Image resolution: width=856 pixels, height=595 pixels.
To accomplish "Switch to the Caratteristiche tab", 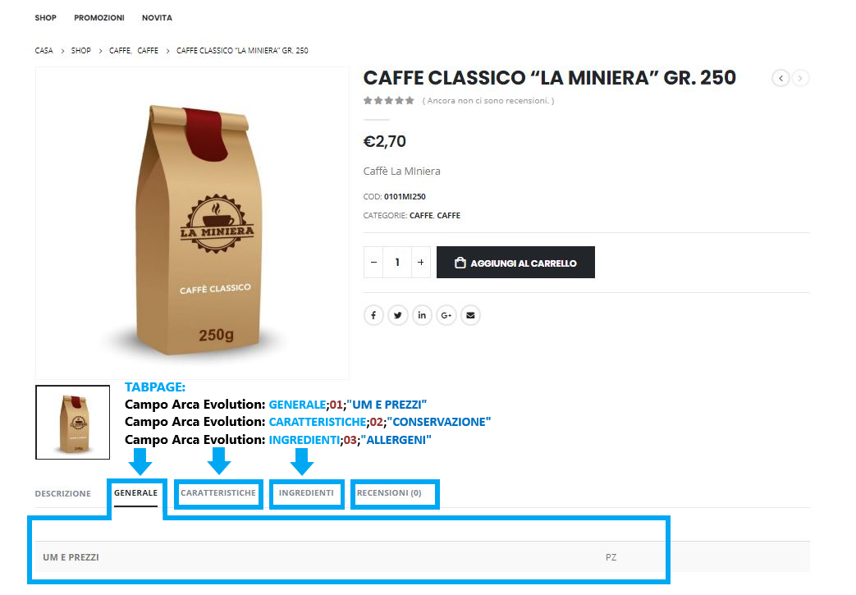I will point(218,493).
